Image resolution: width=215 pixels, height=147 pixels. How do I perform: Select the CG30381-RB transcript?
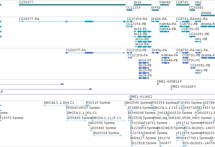(192, 37)
